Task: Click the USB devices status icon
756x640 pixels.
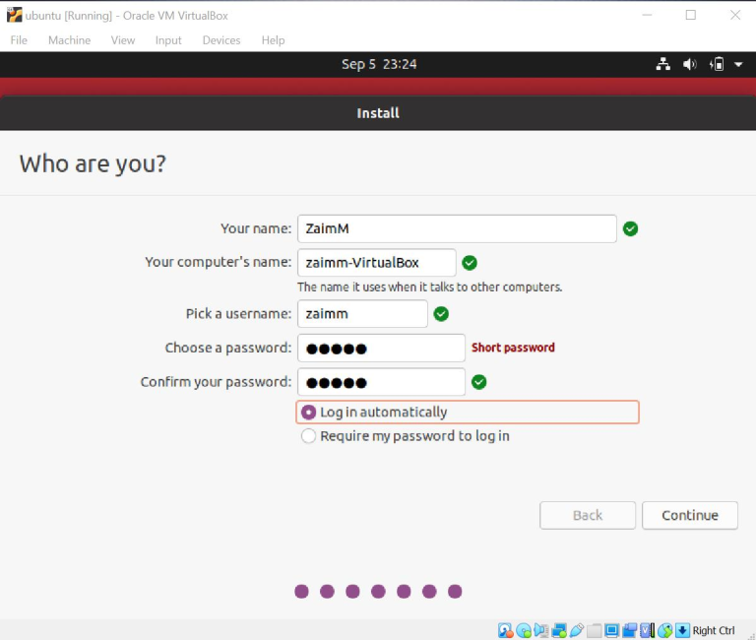Action: point(577,630)
